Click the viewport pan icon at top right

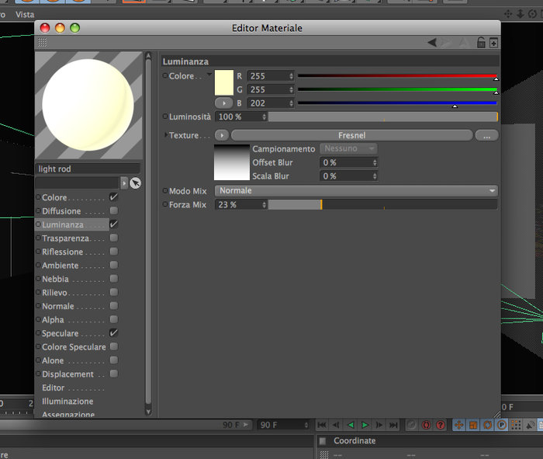[507, 14]
